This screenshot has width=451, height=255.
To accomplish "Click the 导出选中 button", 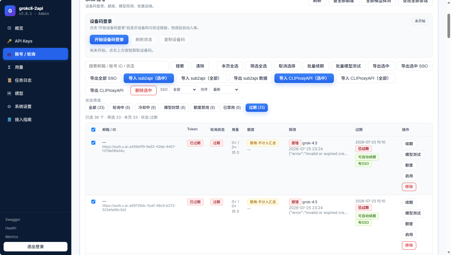I will pos(381,66).
